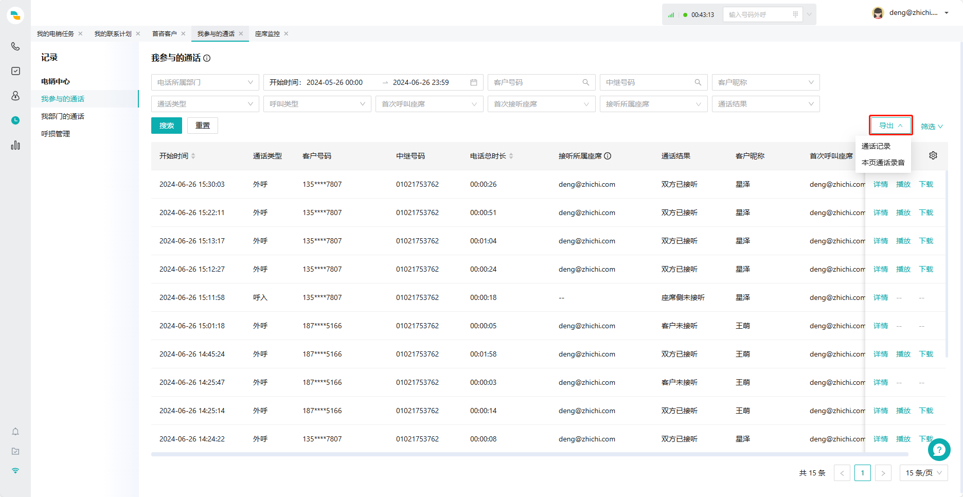
Task: Click the app logo at top-left
Action: 15,15
